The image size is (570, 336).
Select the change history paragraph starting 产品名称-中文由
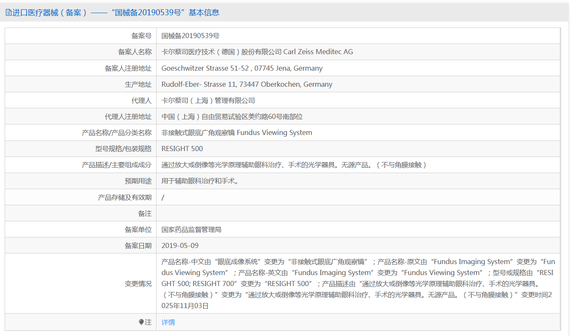click(x=358, y=284)
